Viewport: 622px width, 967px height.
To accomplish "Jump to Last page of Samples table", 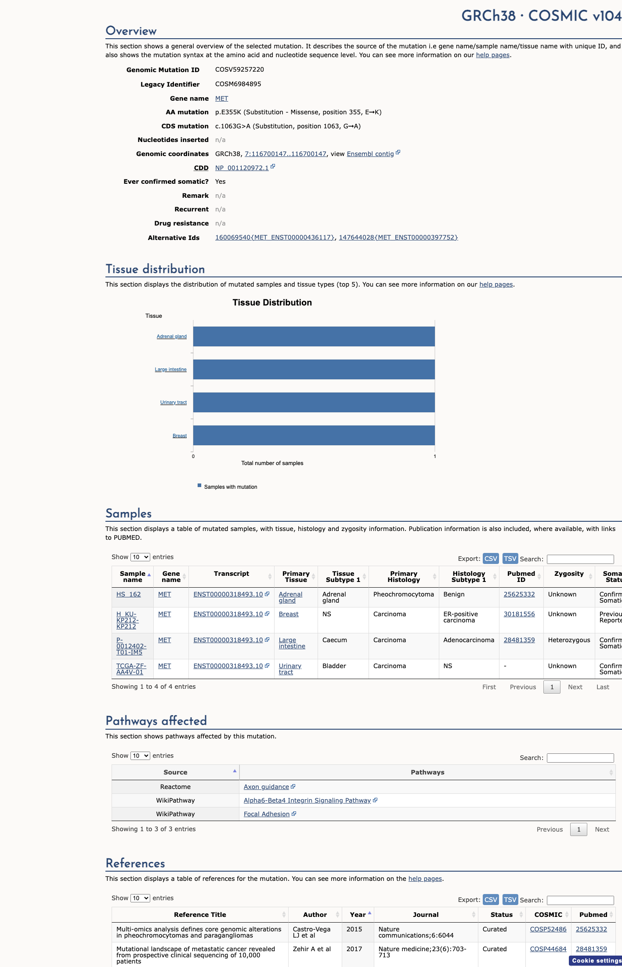I will click(603, 687).
